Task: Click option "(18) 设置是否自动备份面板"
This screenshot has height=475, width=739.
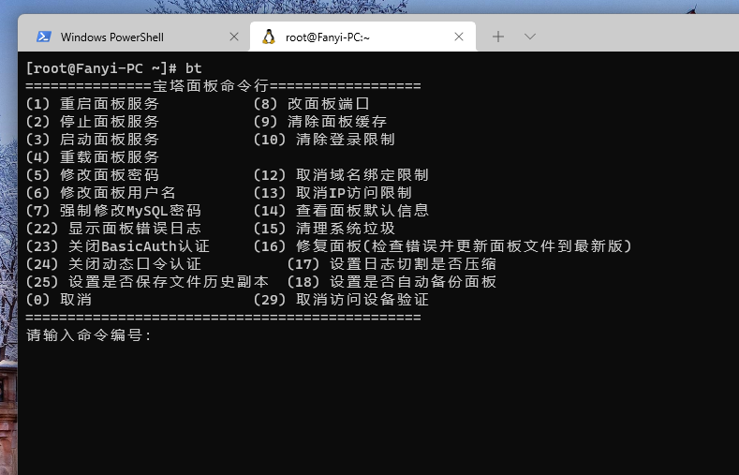Action: coord(392,282)
